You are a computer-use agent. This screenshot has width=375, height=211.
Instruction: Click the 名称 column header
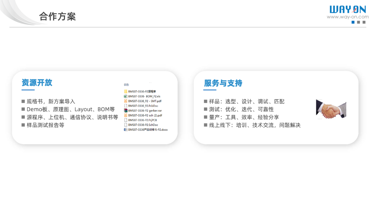(126, 85)
